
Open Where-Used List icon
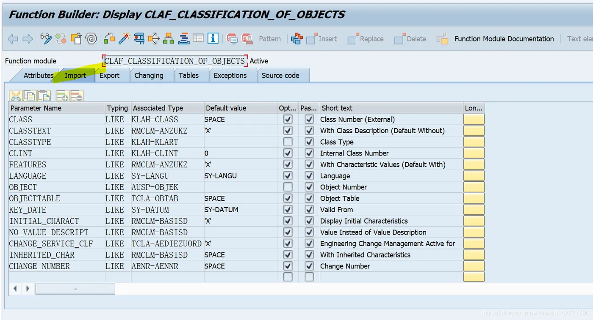[154, 39]
